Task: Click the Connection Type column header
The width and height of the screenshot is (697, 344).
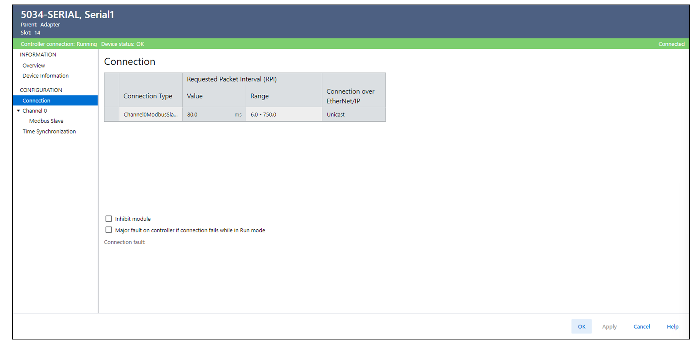Action: click(x=148, y=96)
